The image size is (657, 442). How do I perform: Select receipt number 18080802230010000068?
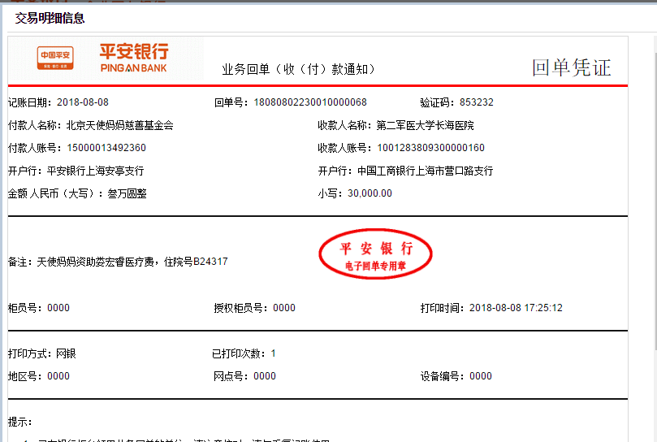310,102
